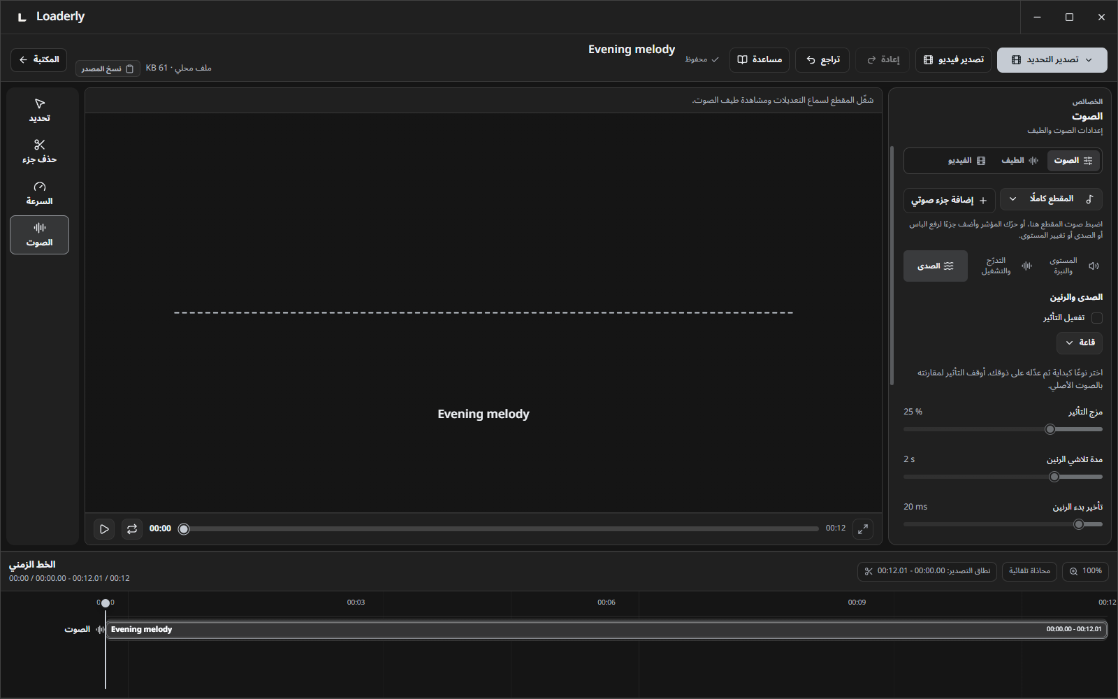This screenshot has width=1118, height=699.
Task: Switch to the الفيديو tab
Action: click(x=966, y=161)
